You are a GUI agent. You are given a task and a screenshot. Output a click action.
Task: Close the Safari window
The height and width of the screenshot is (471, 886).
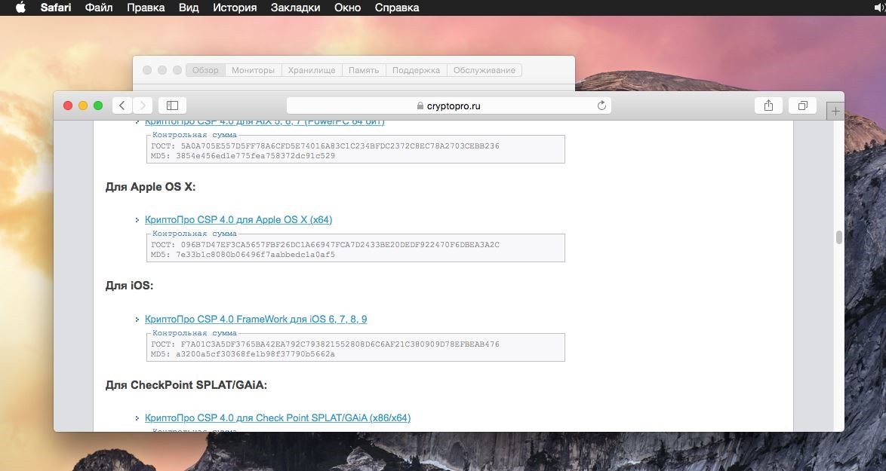[68, 106]
